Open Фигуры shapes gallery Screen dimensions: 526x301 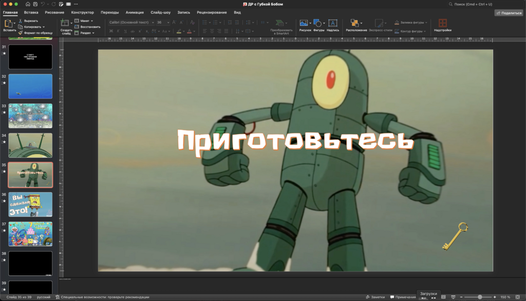[x=317, y=23]
